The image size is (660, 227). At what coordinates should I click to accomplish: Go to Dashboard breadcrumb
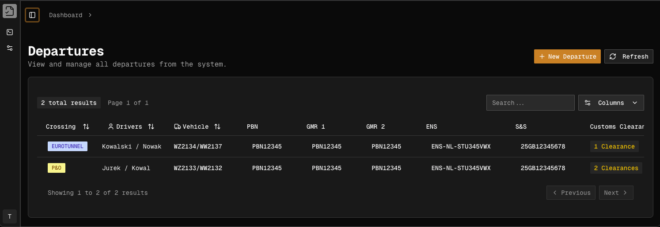click(x=65, y=15)
